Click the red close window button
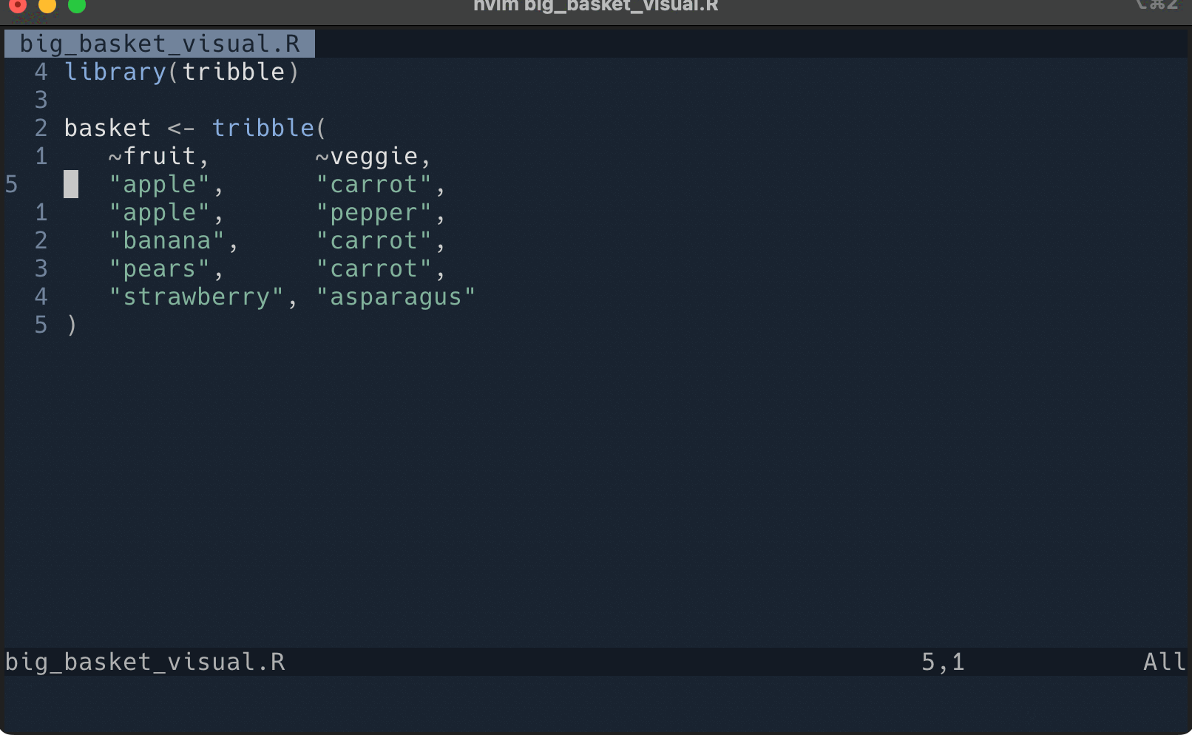1192x735 pixels. point(17,5)
